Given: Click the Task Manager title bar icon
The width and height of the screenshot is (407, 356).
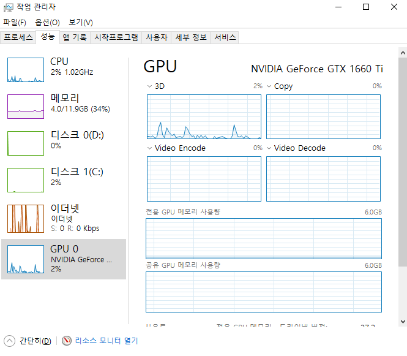Looking at the screenshot, I should pyautogui.click(x=9, y=7).
